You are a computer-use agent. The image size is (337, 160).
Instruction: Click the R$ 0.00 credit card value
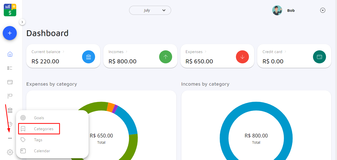(273, 61)
